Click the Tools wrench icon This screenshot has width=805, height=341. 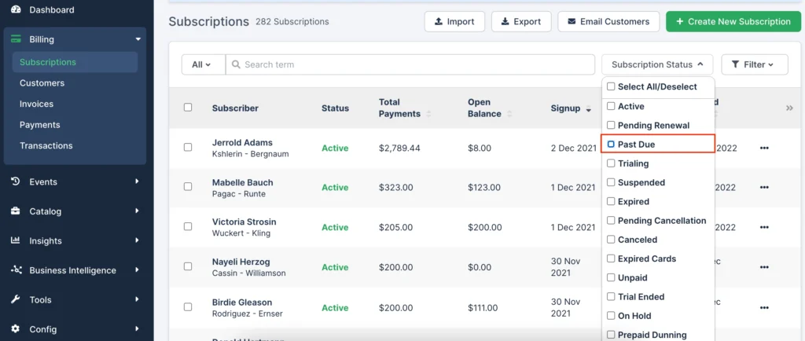[16, 299]
